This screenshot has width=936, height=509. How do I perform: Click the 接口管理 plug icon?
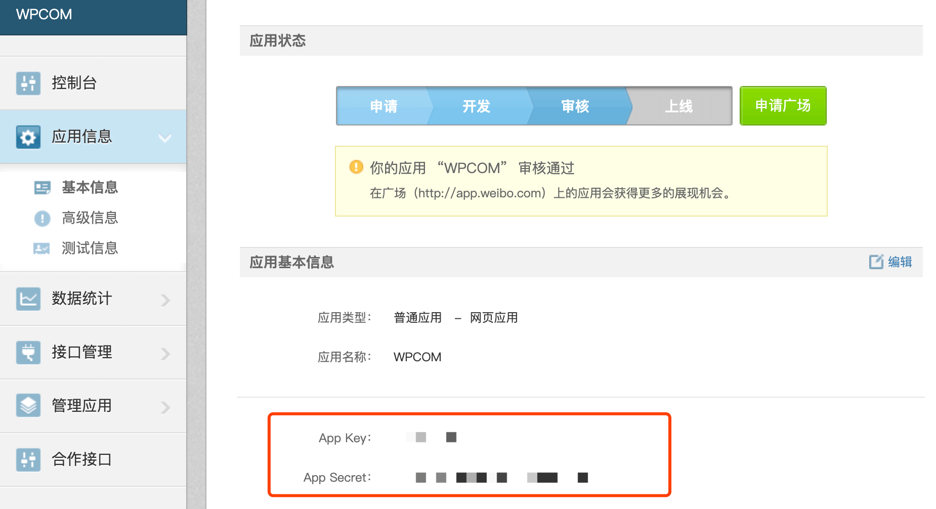point(28,353)
